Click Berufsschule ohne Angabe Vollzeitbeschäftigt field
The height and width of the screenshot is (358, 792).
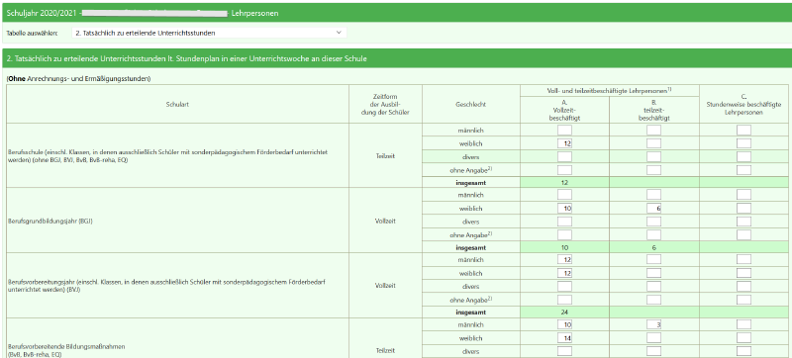click(x=564, y=169)
